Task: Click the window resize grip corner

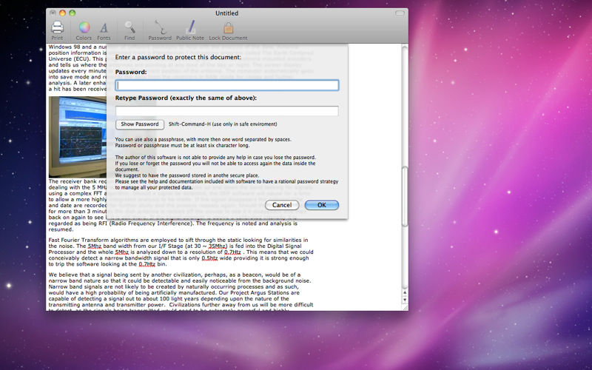Action: pos(405,308)
